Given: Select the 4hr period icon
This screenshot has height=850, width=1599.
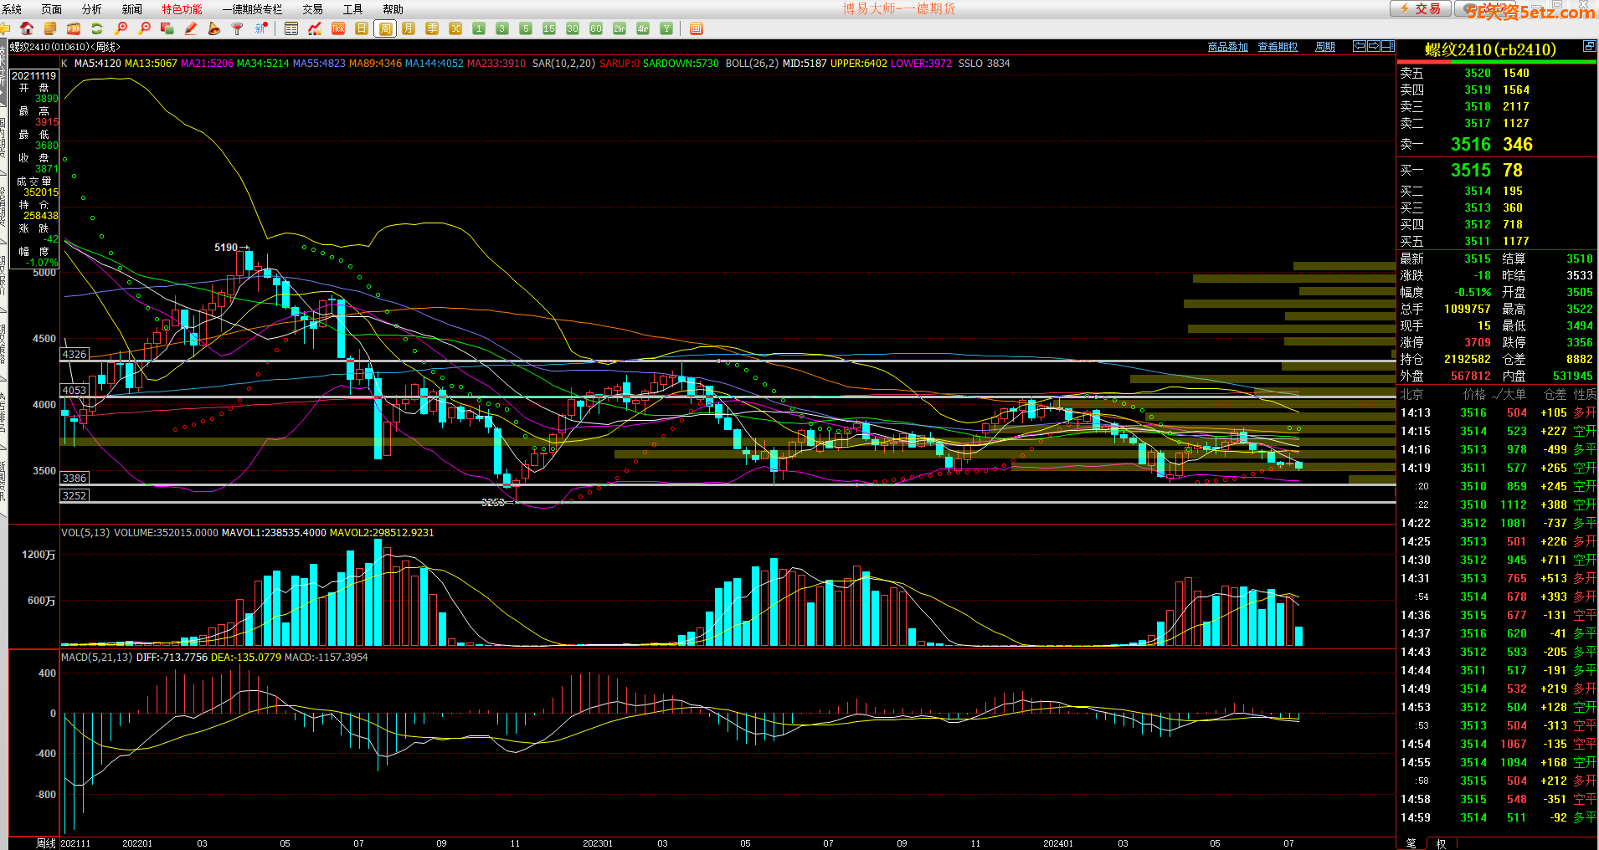Looking at the screenshot, I should pos(643,28).
